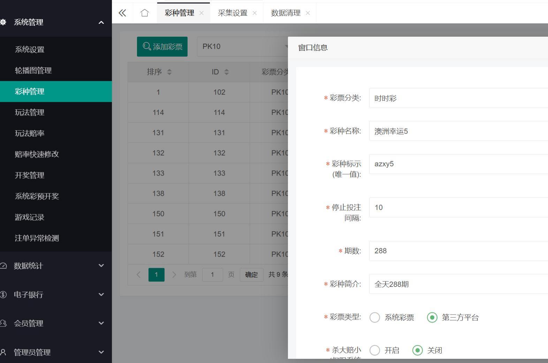548x363 pixels.
Task: Confirm page jump with 确定 button
Action: (x=251, y=275)
